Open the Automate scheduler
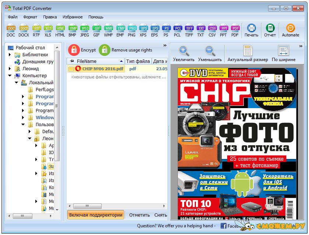309x235 pixels. point(291,31)
